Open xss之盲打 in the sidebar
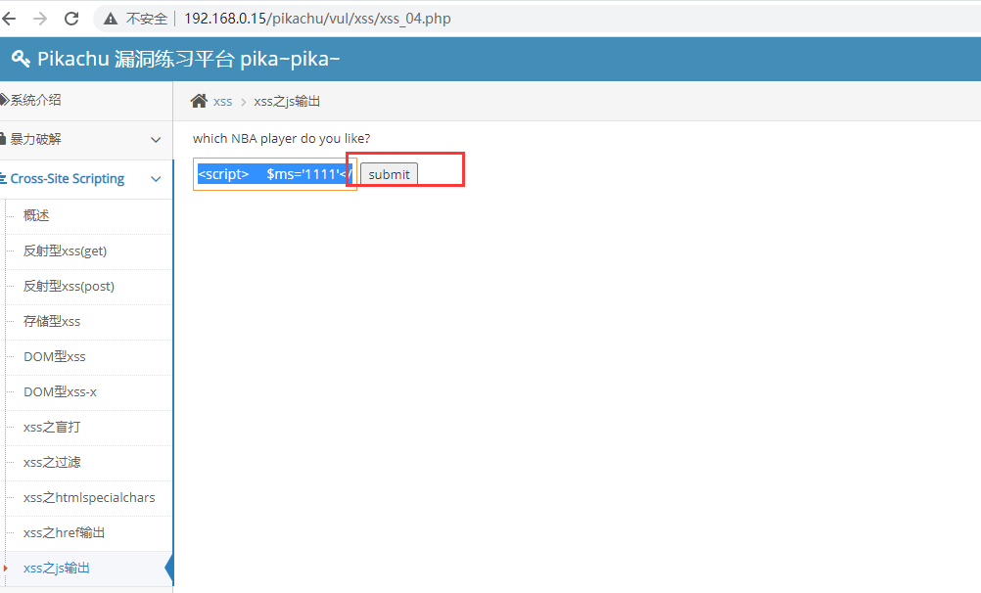981x593 pixels. (x=52, y=427)
